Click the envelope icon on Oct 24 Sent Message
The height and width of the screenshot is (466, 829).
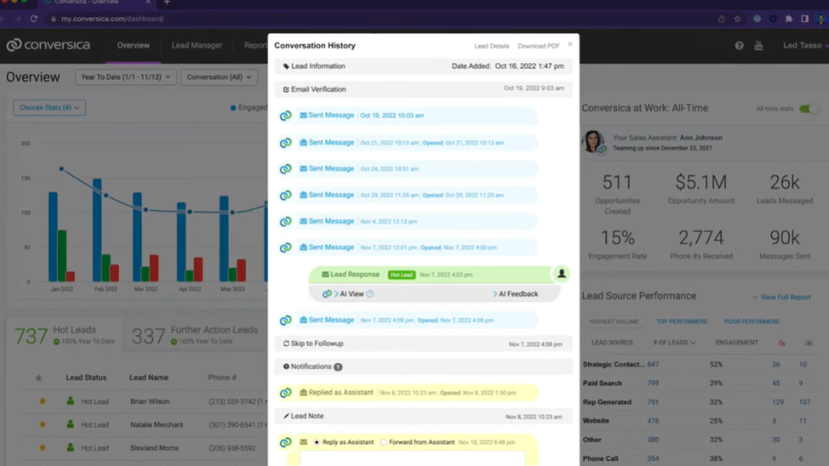304,168
